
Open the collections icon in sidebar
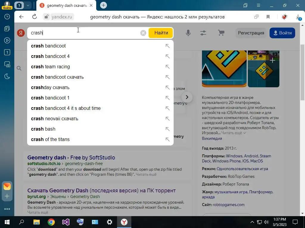click(7, 29)
